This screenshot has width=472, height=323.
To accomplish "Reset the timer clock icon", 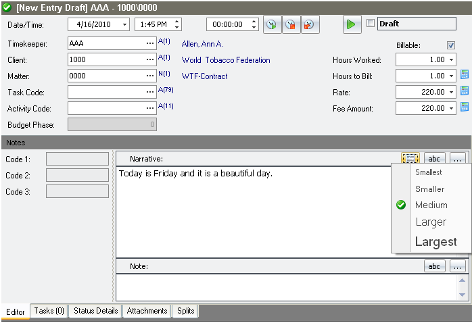I will [309, 24].
